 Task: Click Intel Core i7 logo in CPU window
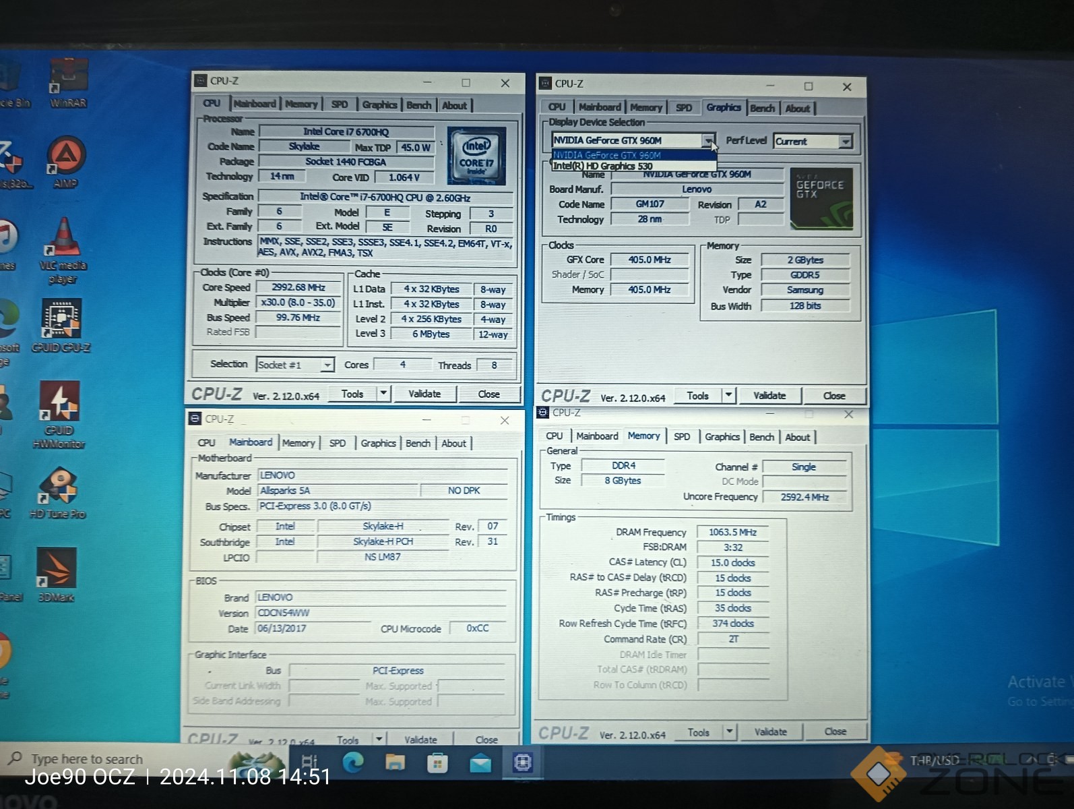coord(476,156)
